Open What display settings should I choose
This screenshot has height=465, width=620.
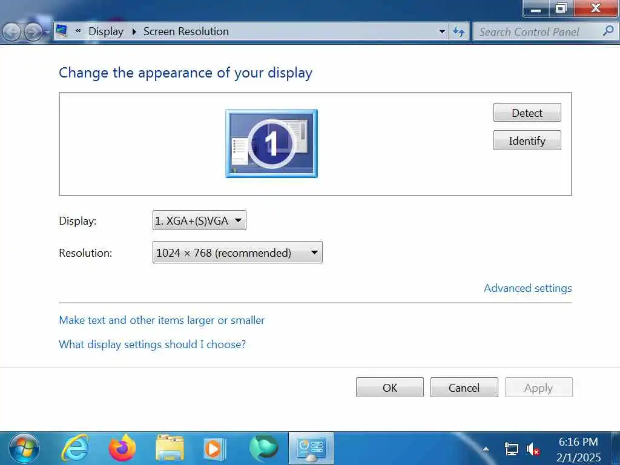(x=152, y=344)
